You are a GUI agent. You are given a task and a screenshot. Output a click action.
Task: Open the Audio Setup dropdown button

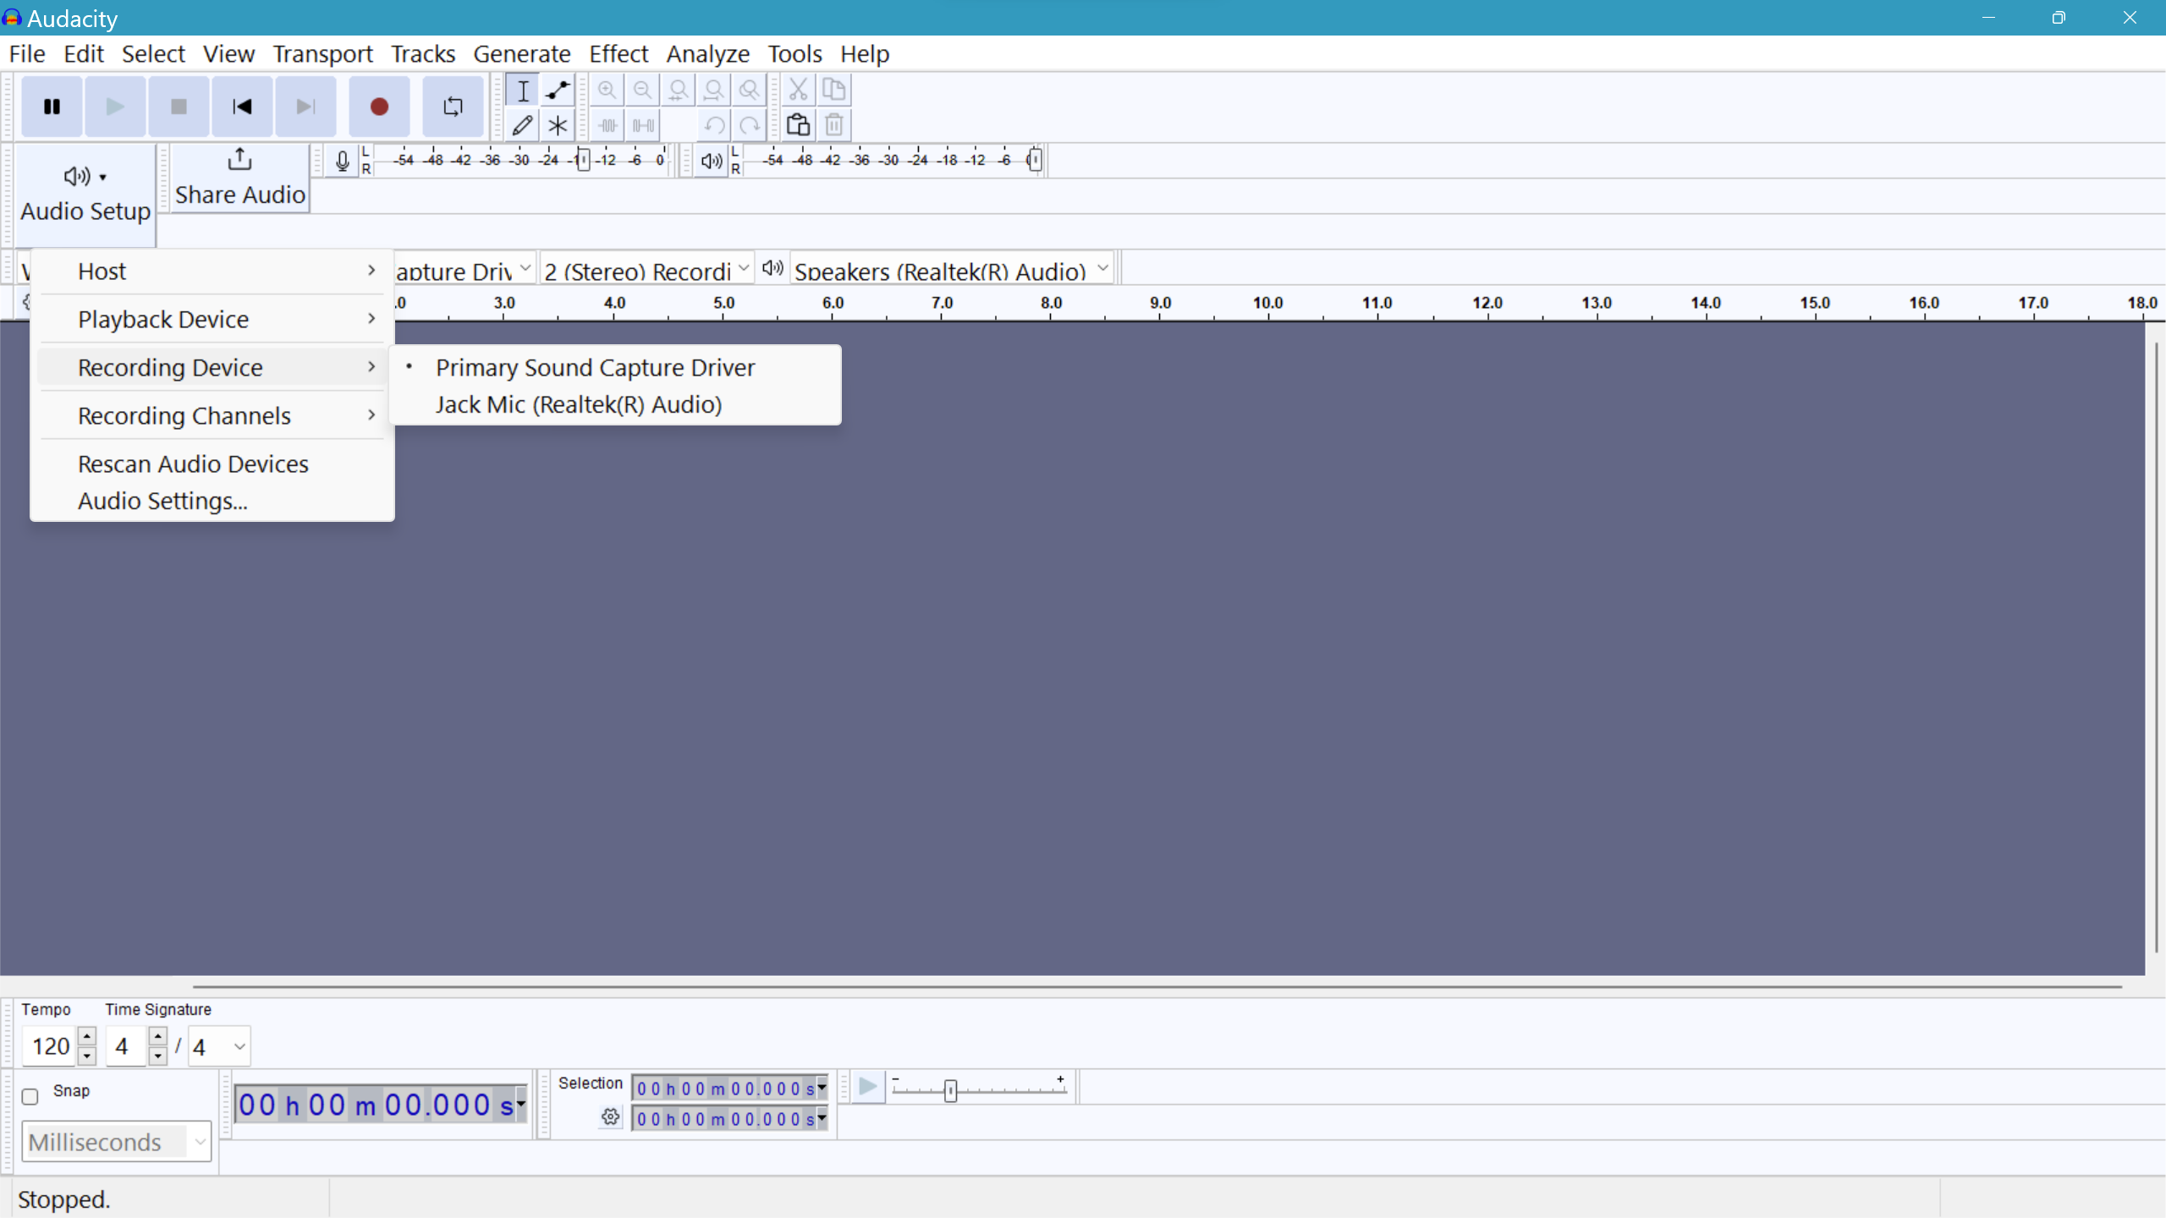click(x=85, y=195)
